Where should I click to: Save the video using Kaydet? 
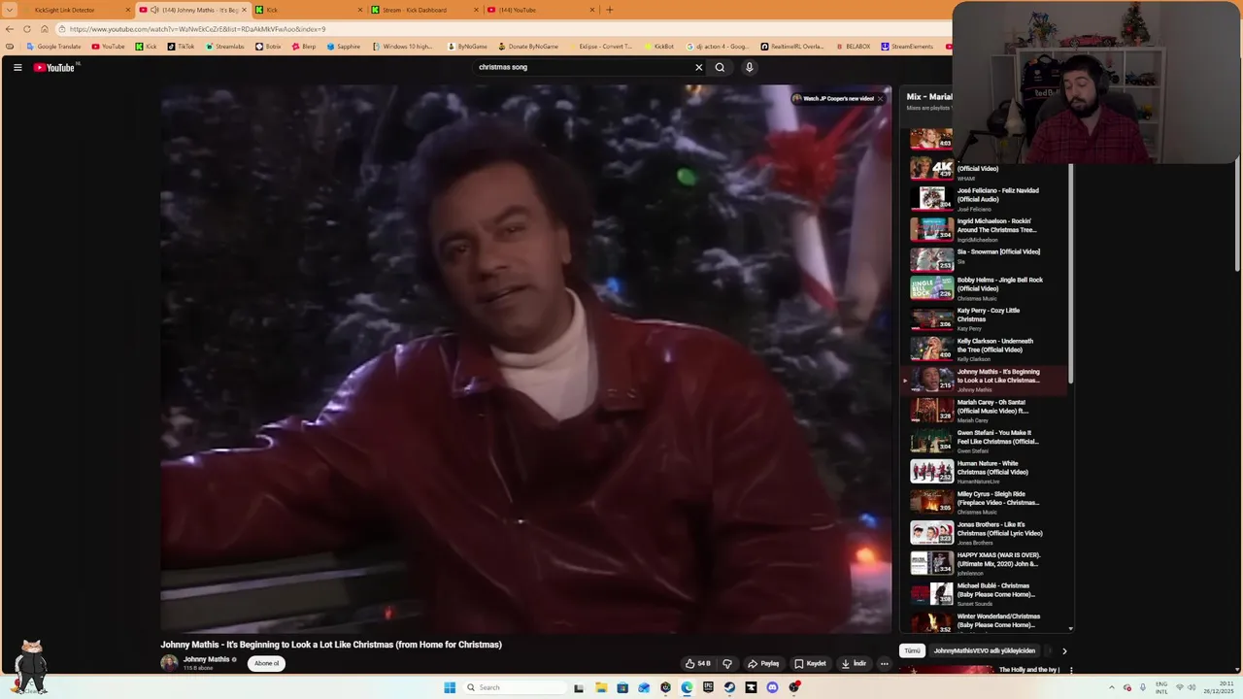(x=810, y=663)
